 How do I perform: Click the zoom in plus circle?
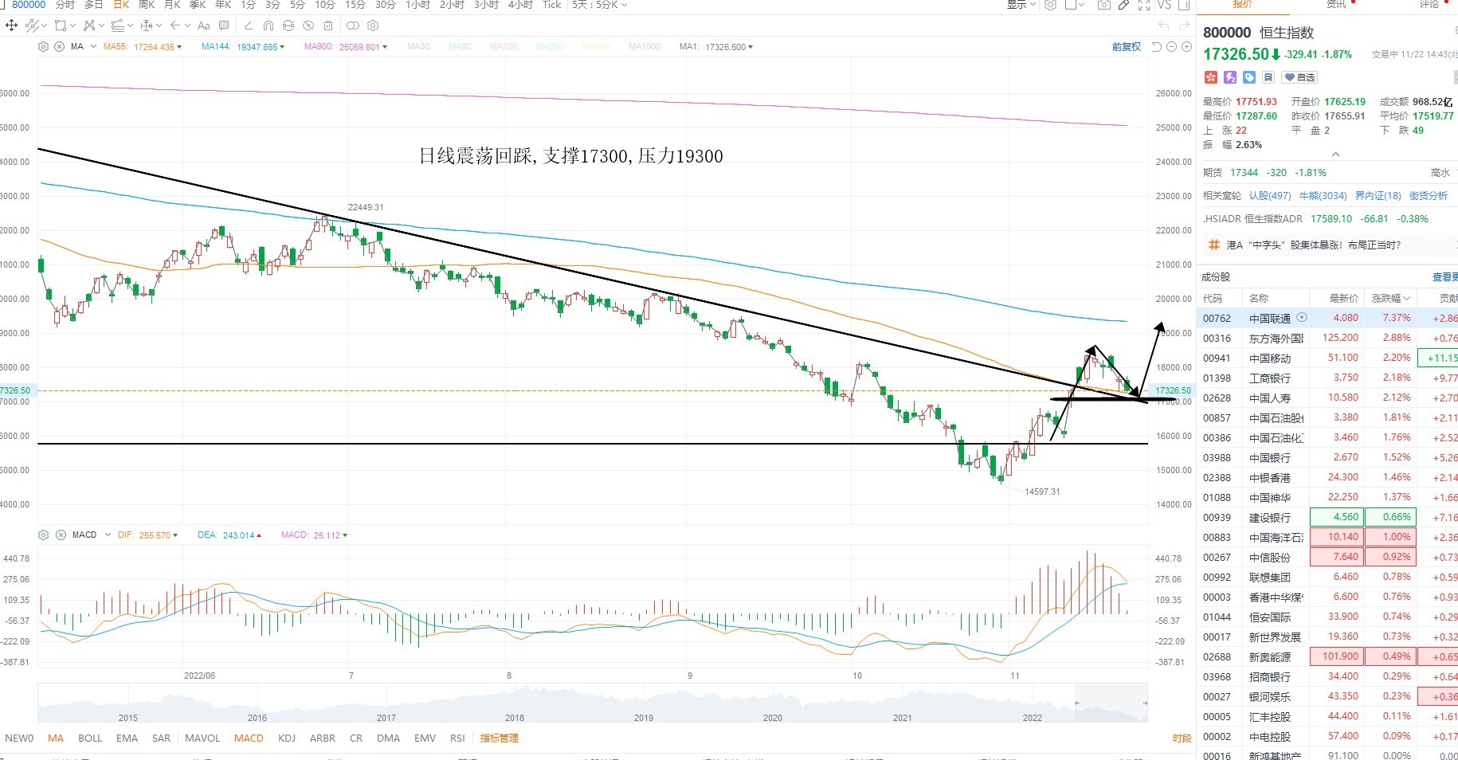[x=1186, y=47]
